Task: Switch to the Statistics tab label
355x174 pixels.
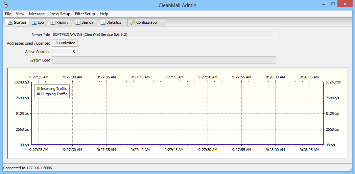Action: 114,22
